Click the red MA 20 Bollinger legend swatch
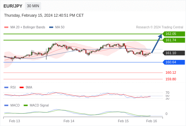Viewport: 186px width, 126px height. [6, 27]
